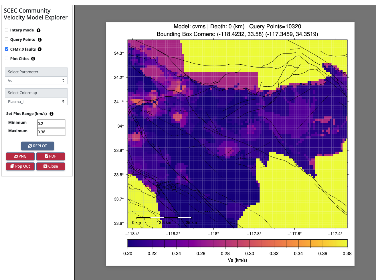Click info icon next to Interp mode

[x=39, y=30]
